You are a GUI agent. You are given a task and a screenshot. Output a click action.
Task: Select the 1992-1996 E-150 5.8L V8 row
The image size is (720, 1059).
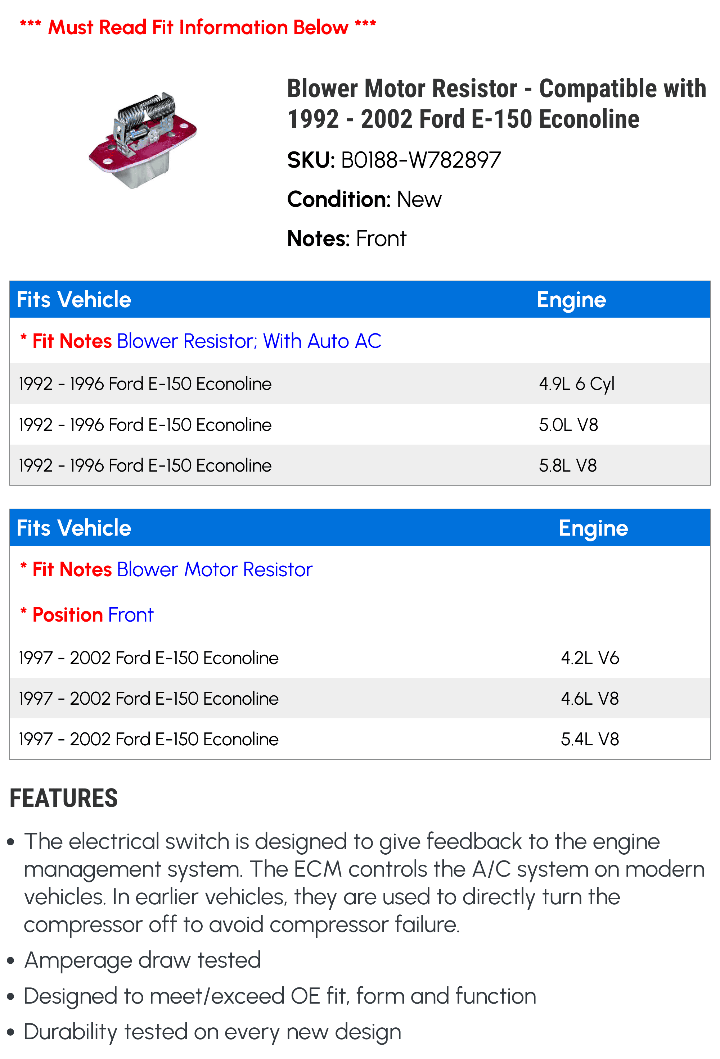[360, 465]
